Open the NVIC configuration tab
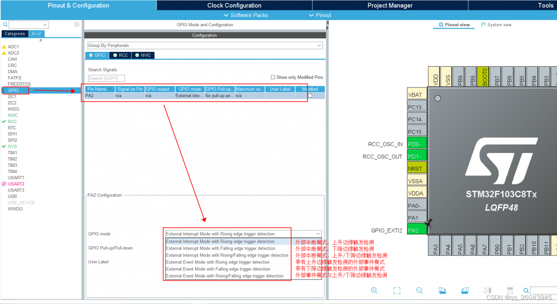The height and width of the screenshot is (304, 557). point(143,55)
